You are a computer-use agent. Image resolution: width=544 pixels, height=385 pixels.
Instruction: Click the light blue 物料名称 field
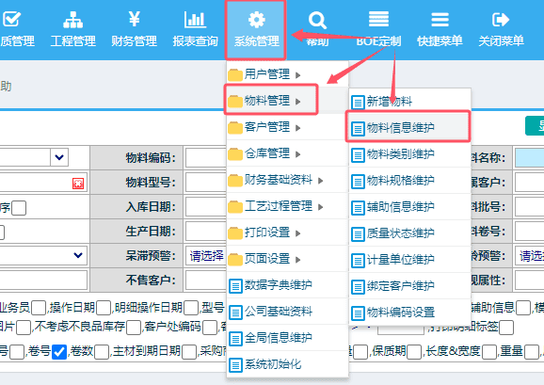coord(530,158)
